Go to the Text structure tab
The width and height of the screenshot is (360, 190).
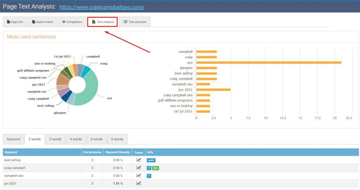135,22
